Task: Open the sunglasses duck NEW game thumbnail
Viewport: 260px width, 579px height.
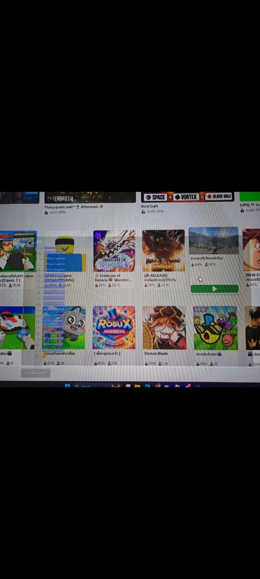Action: coord(215,328)
